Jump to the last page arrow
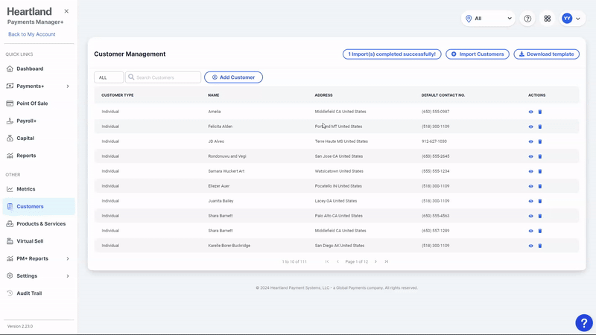 coord(386,262)
